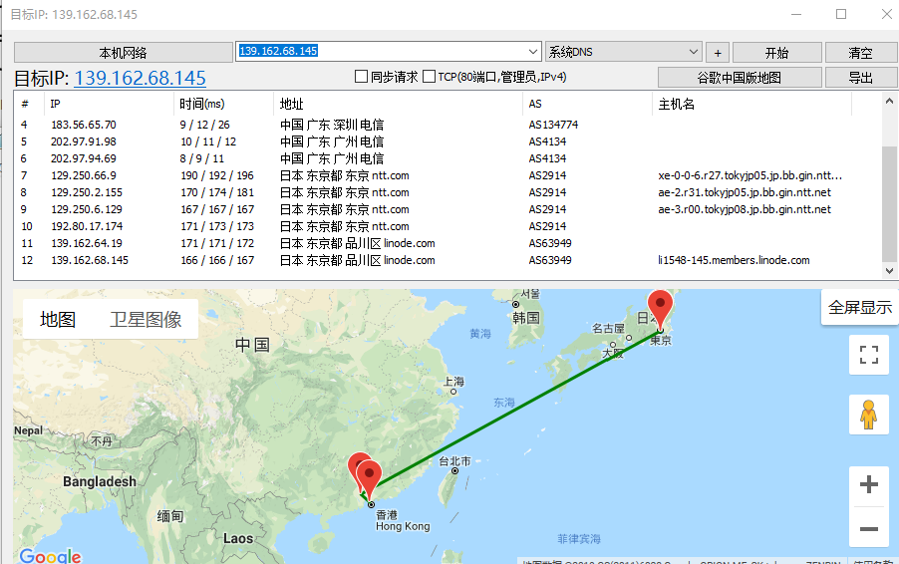Select hop row with IP 192.80.17.174
This screenshot has width=899, height=564.
pyautogui.click(x=448, y=226)
